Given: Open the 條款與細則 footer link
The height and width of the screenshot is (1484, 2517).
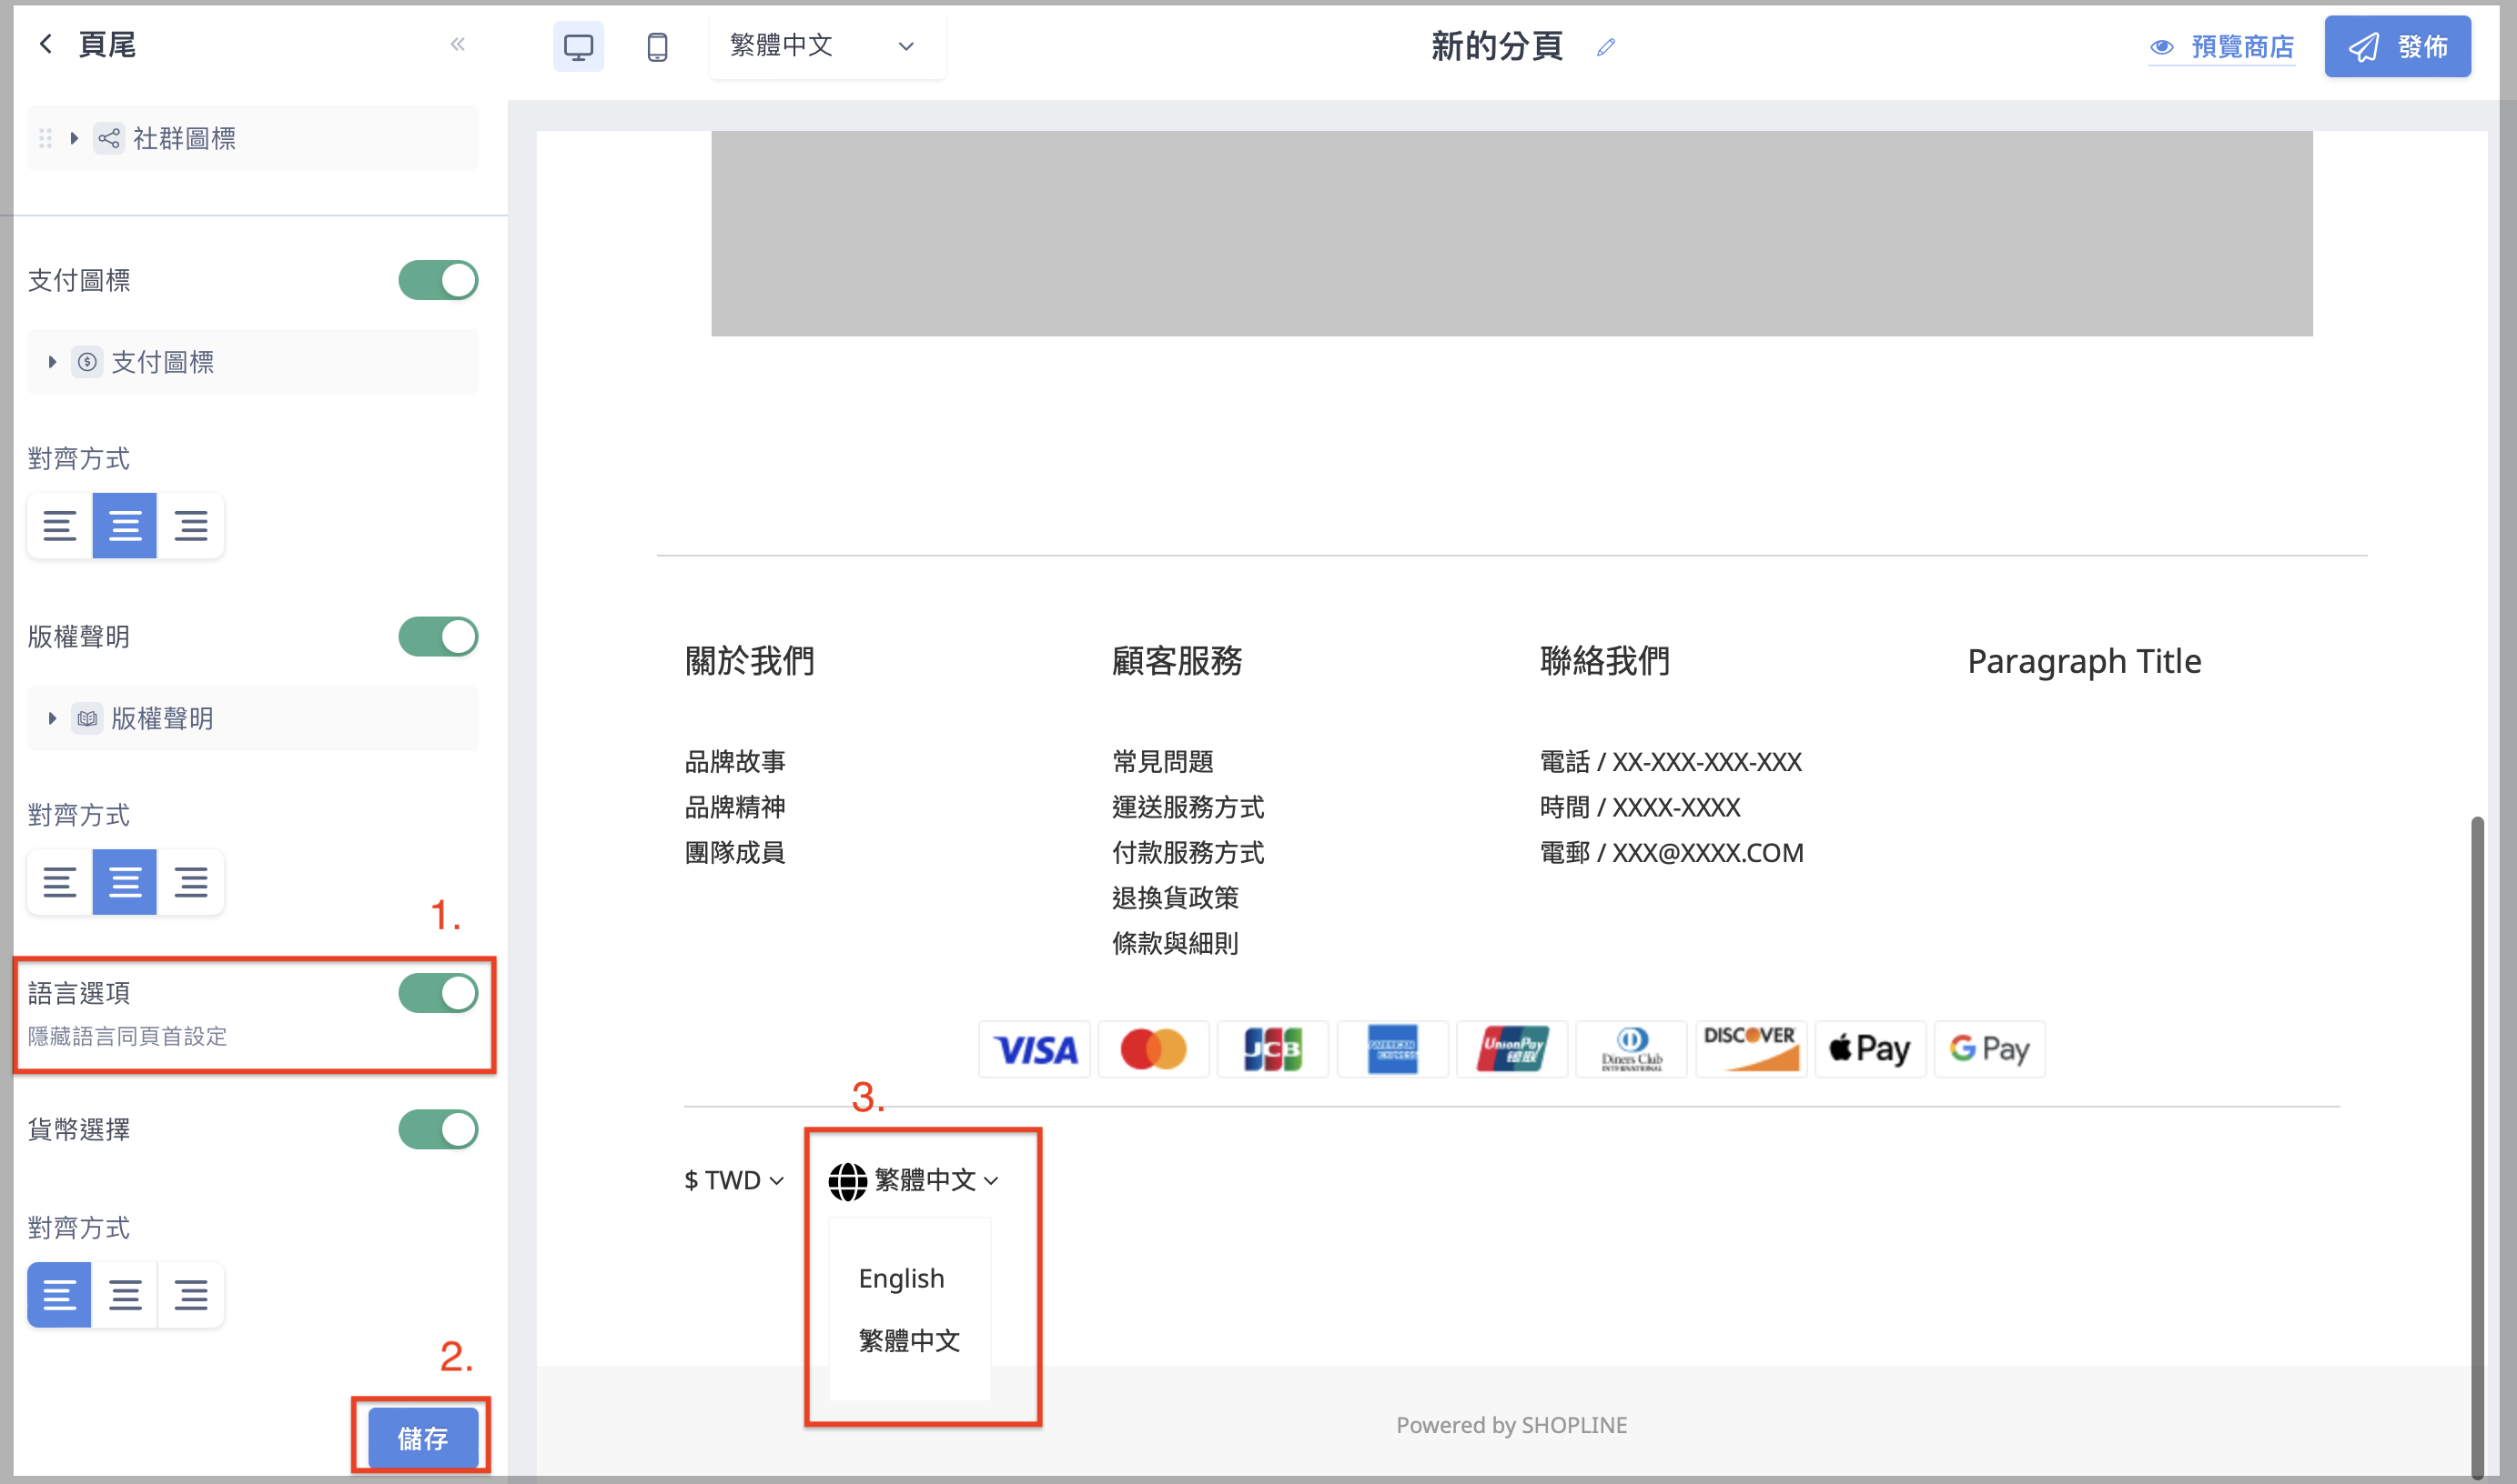Looking at the screenshot, I should point(1176,943).
